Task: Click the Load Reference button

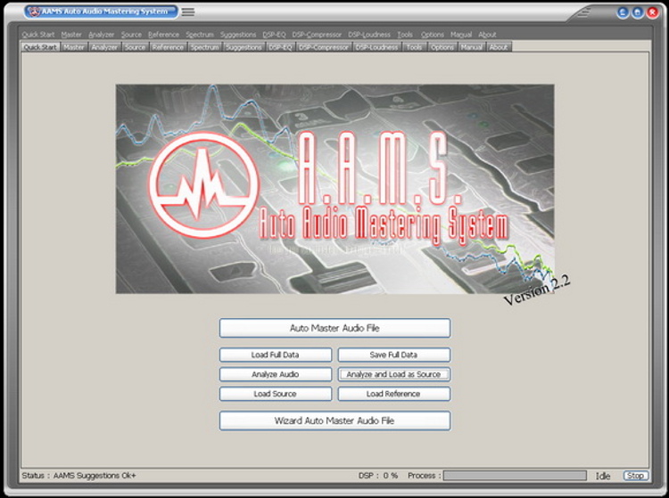Action: (x=393, y=394)
